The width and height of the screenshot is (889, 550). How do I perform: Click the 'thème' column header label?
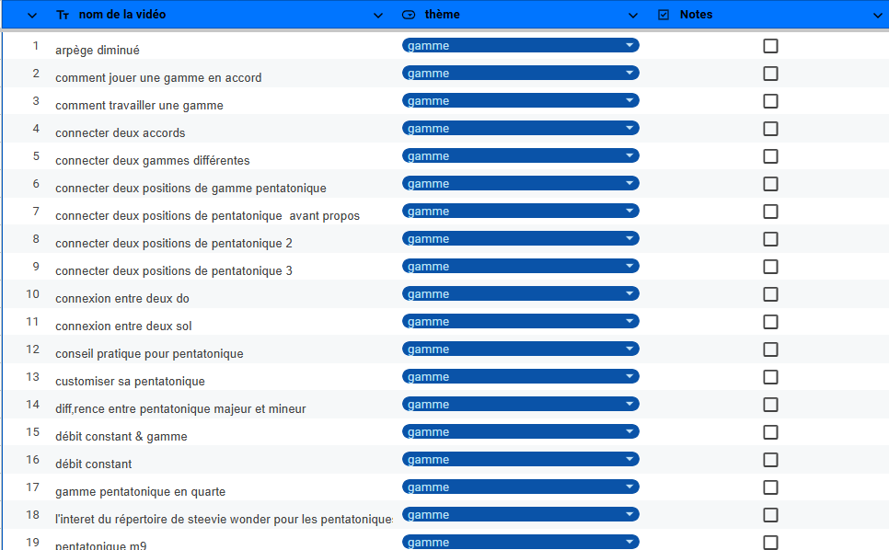point(443,15)
